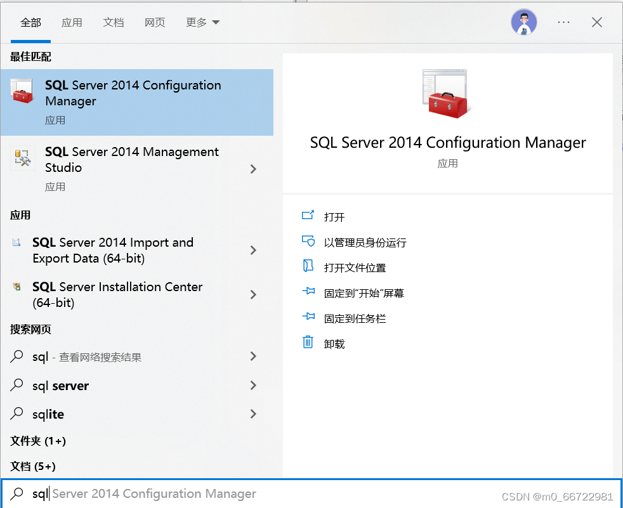Click the search input box
The width and height of the screenshot is (623, 508).
(254, 493)
